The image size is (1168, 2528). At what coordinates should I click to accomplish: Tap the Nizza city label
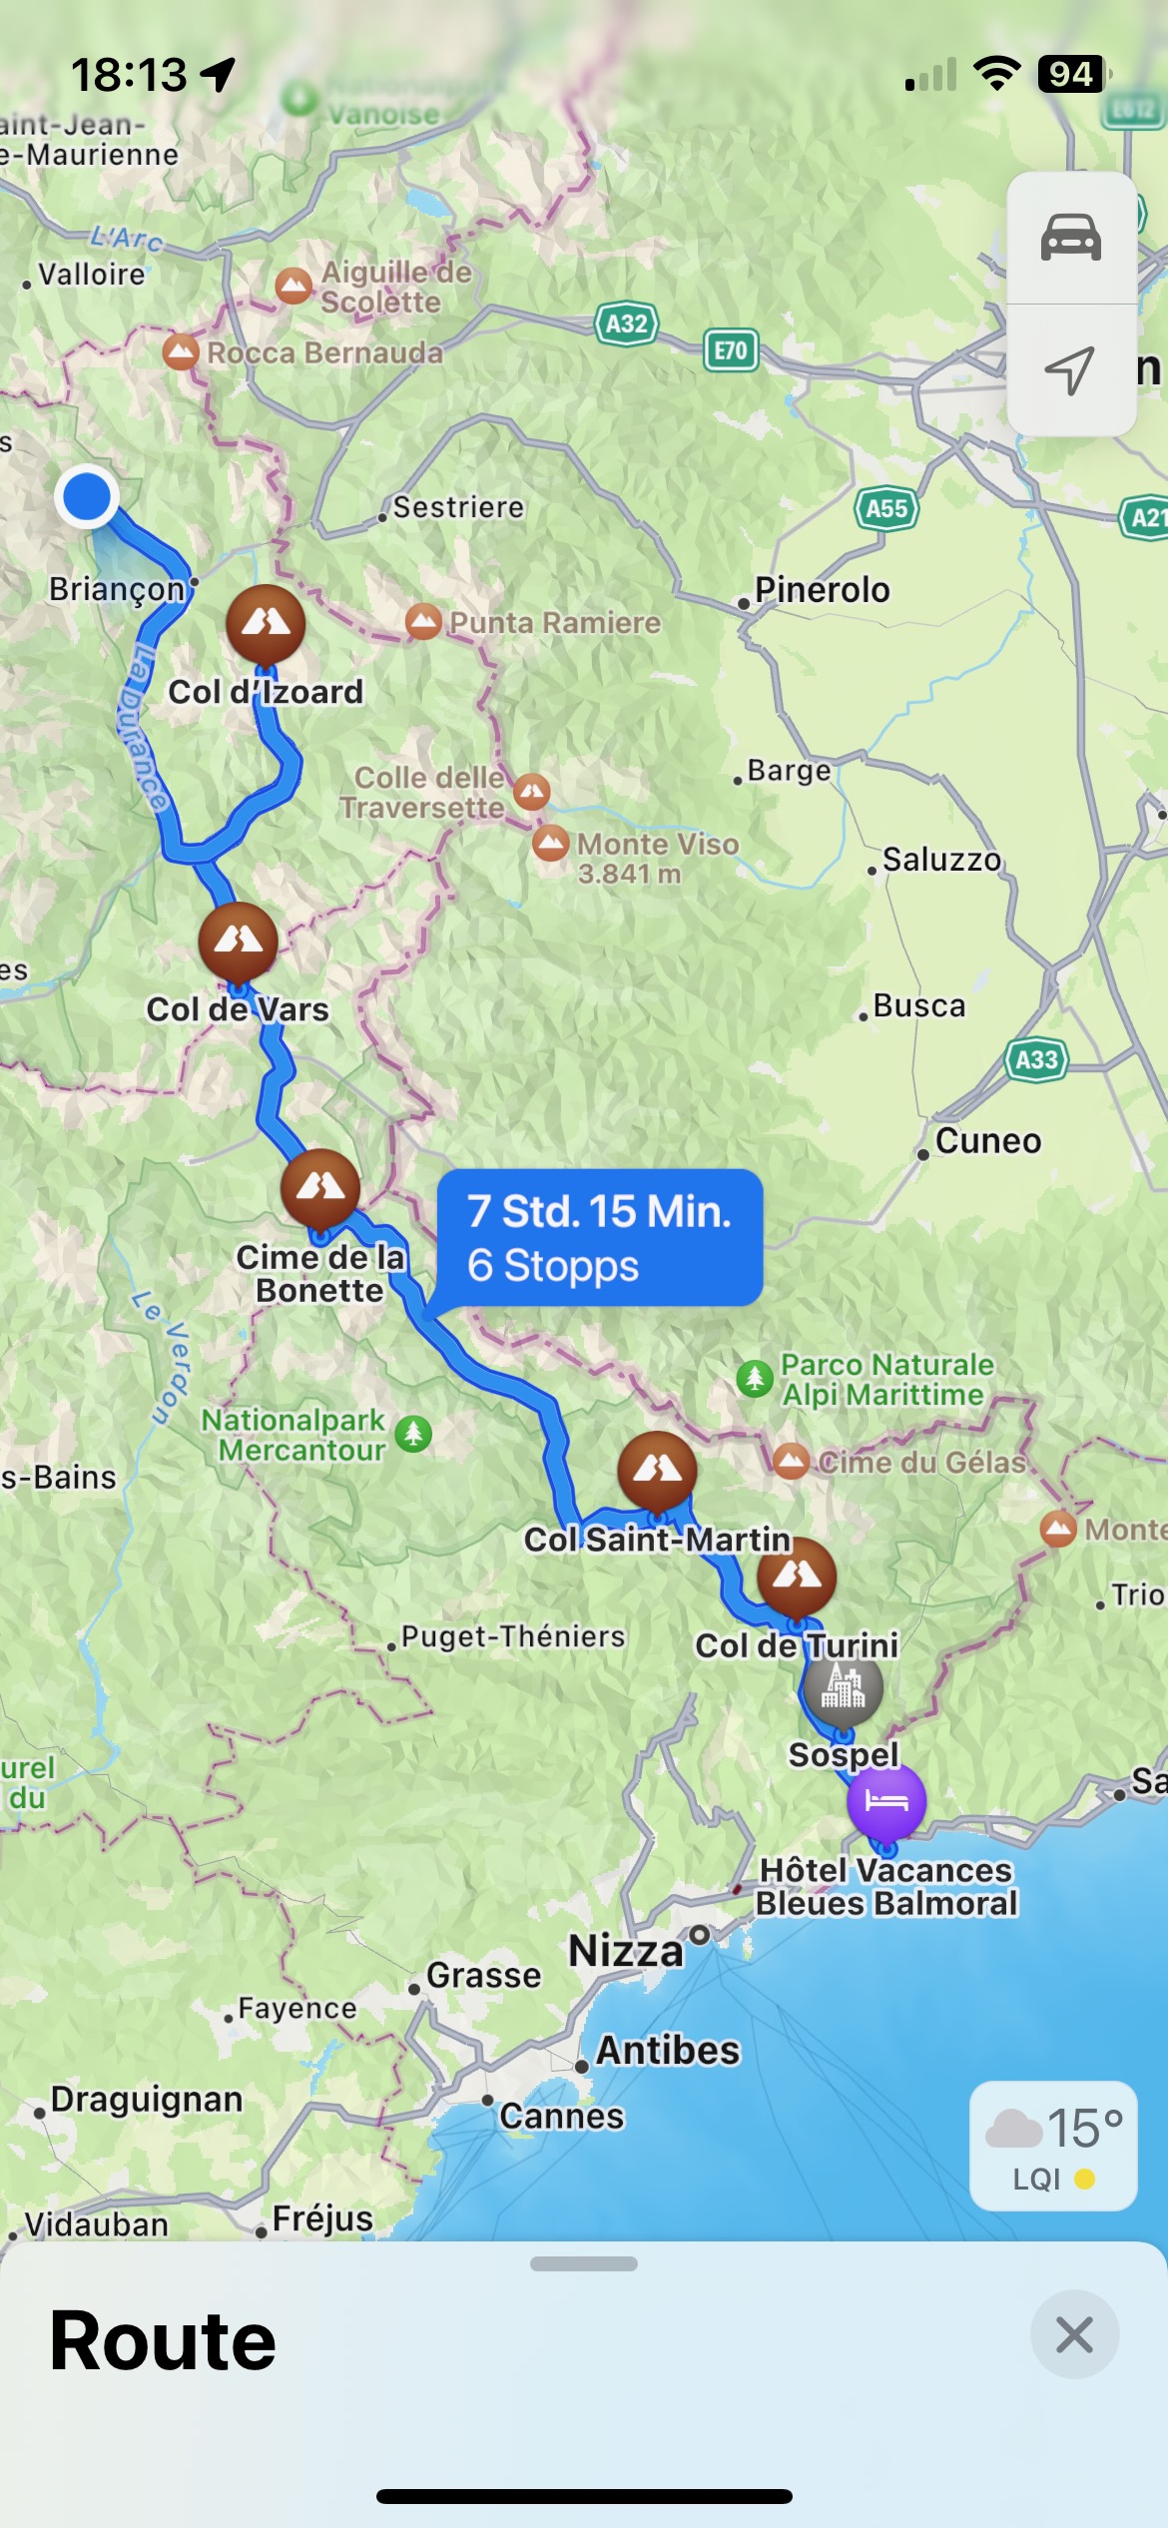pos(626,1950)
